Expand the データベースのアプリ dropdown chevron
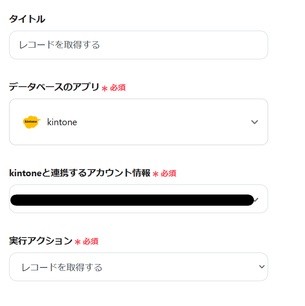This screenshot has height=306, width=305. 254,122
